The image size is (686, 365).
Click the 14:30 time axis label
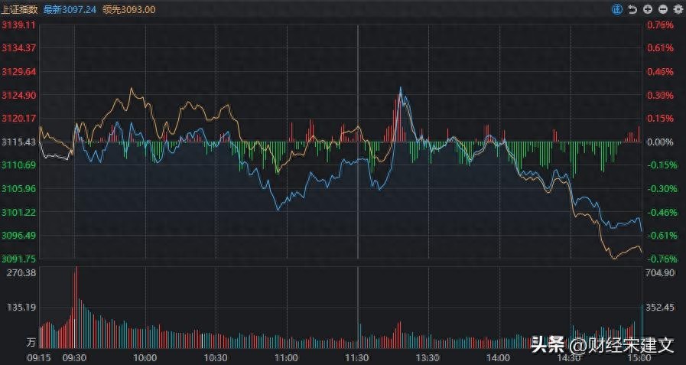(569, 357)
